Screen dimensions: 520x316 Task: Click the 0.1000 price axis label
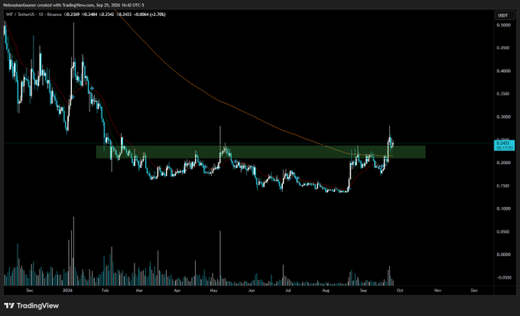pyautogui.click(x=503, y=209)
